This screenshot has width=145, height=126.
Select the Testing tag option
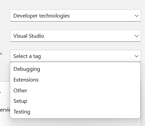coord(75,112)
